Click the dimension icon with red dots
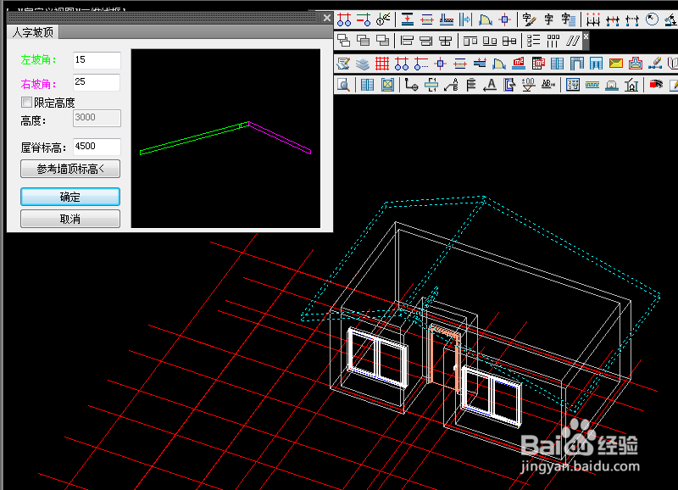Image resolution: width=678 pixels, height=490 pixels. click(592, 19)
